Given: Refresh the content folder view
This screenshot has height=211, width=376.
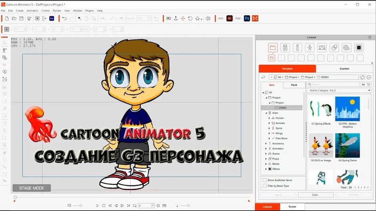Looking at the screenshot, I should (x=362, y=77).
